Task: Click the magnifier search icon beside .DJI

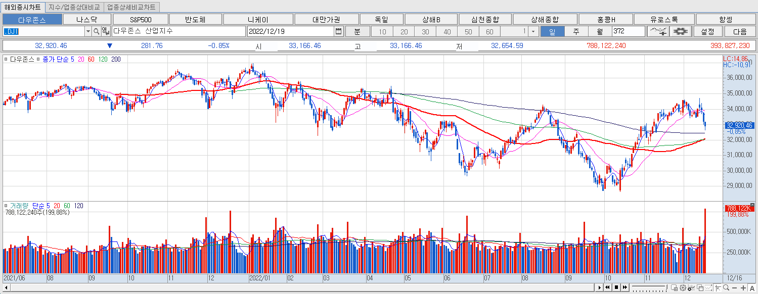Action: point(96,31)
